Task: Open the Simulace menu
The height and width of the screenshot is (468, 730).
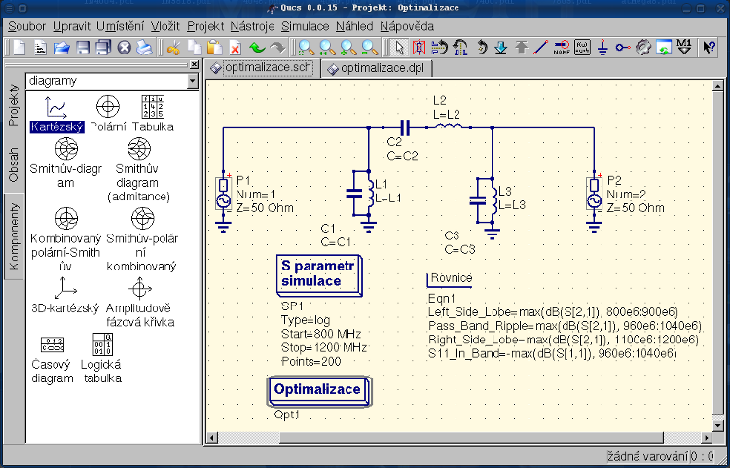Action: 306,26
